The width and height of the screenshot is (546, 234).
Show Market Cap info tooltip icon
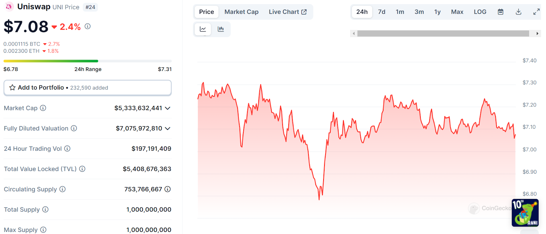tap(43, 108)
